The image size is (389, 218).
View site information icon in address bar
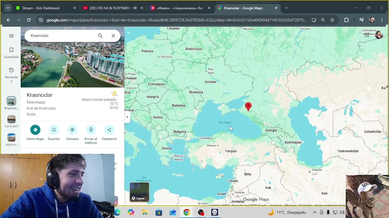[41, 20]
